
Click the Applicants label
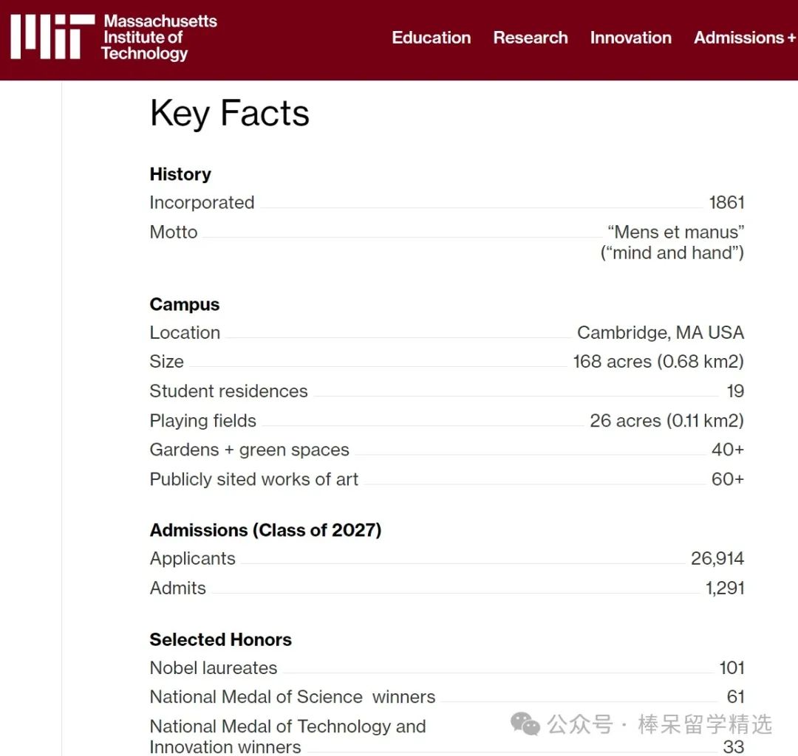click(192, 559)
